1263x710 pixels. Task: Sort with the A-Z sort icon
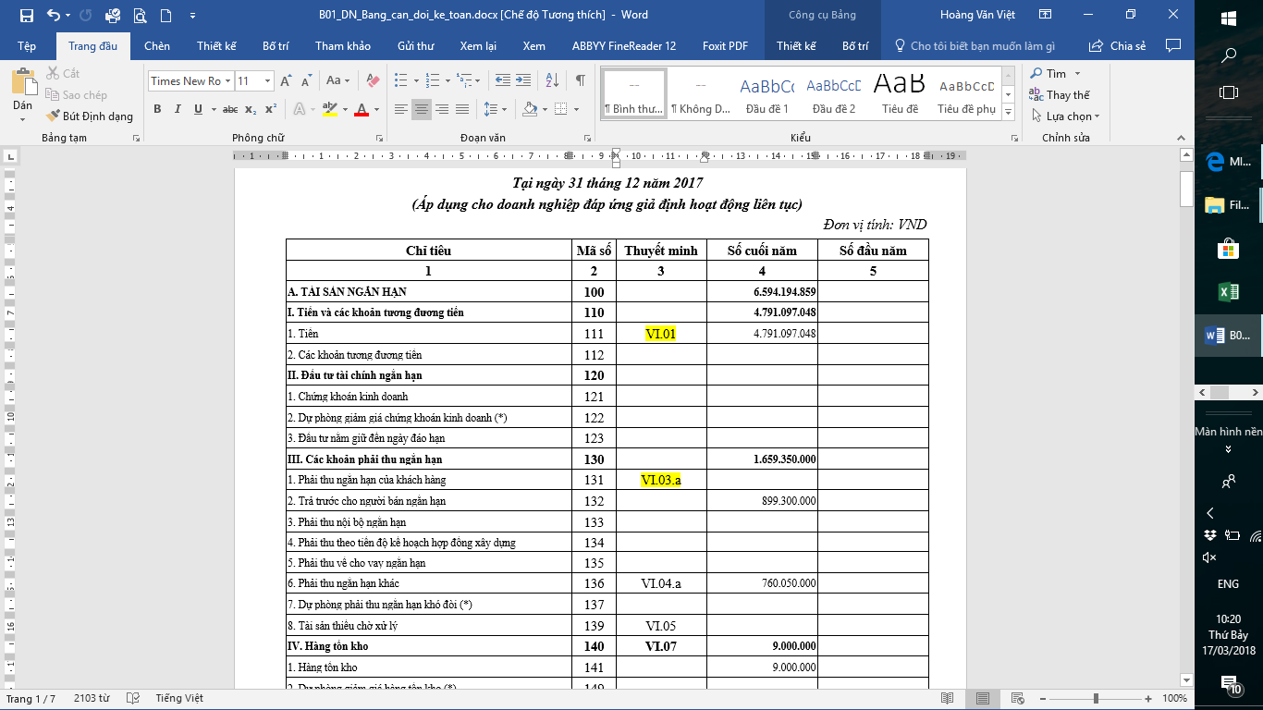point(553,81)
